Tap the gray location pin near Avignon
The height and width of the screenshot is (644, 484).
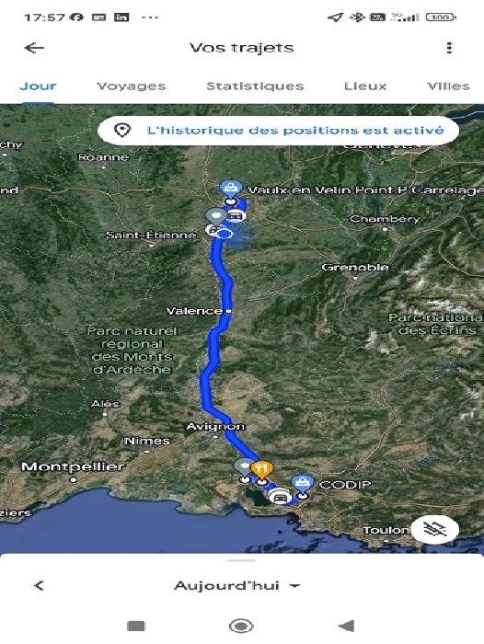click(245, 467)
